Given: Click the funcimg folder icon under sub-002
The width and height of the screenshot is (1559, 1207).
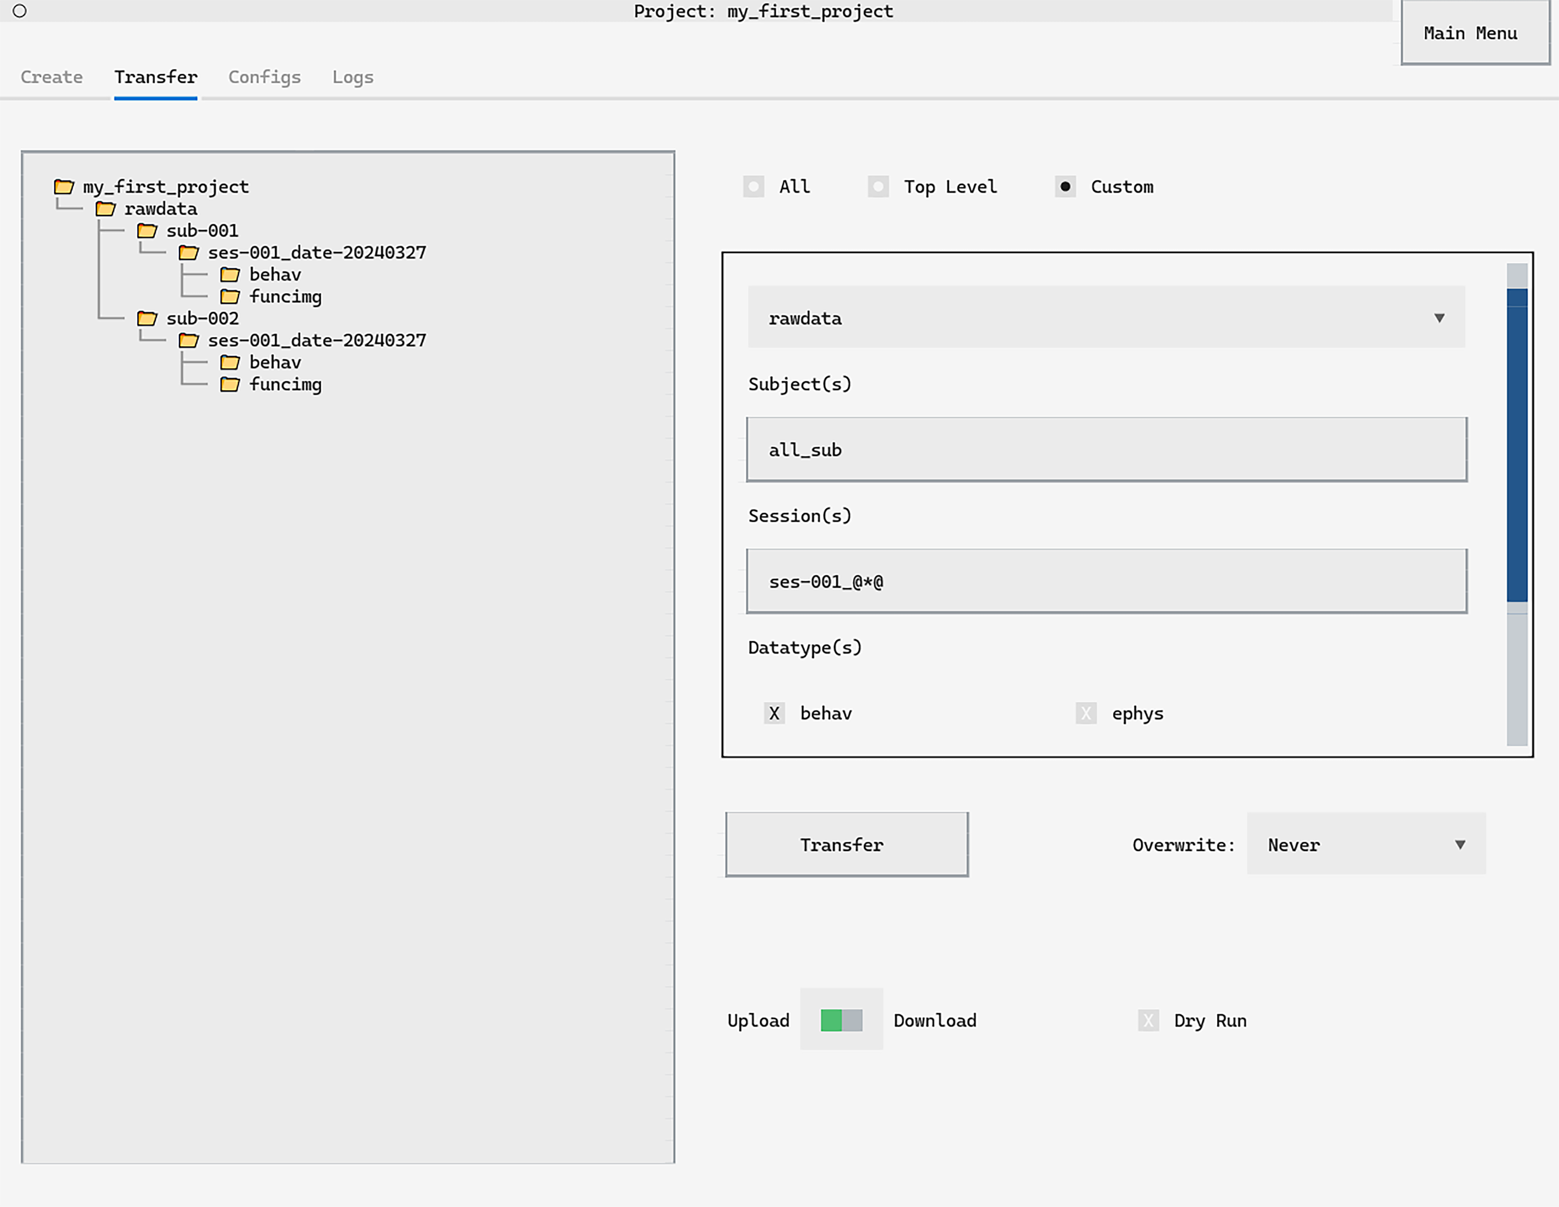Looking at the screenshot, I should [230, 385].
